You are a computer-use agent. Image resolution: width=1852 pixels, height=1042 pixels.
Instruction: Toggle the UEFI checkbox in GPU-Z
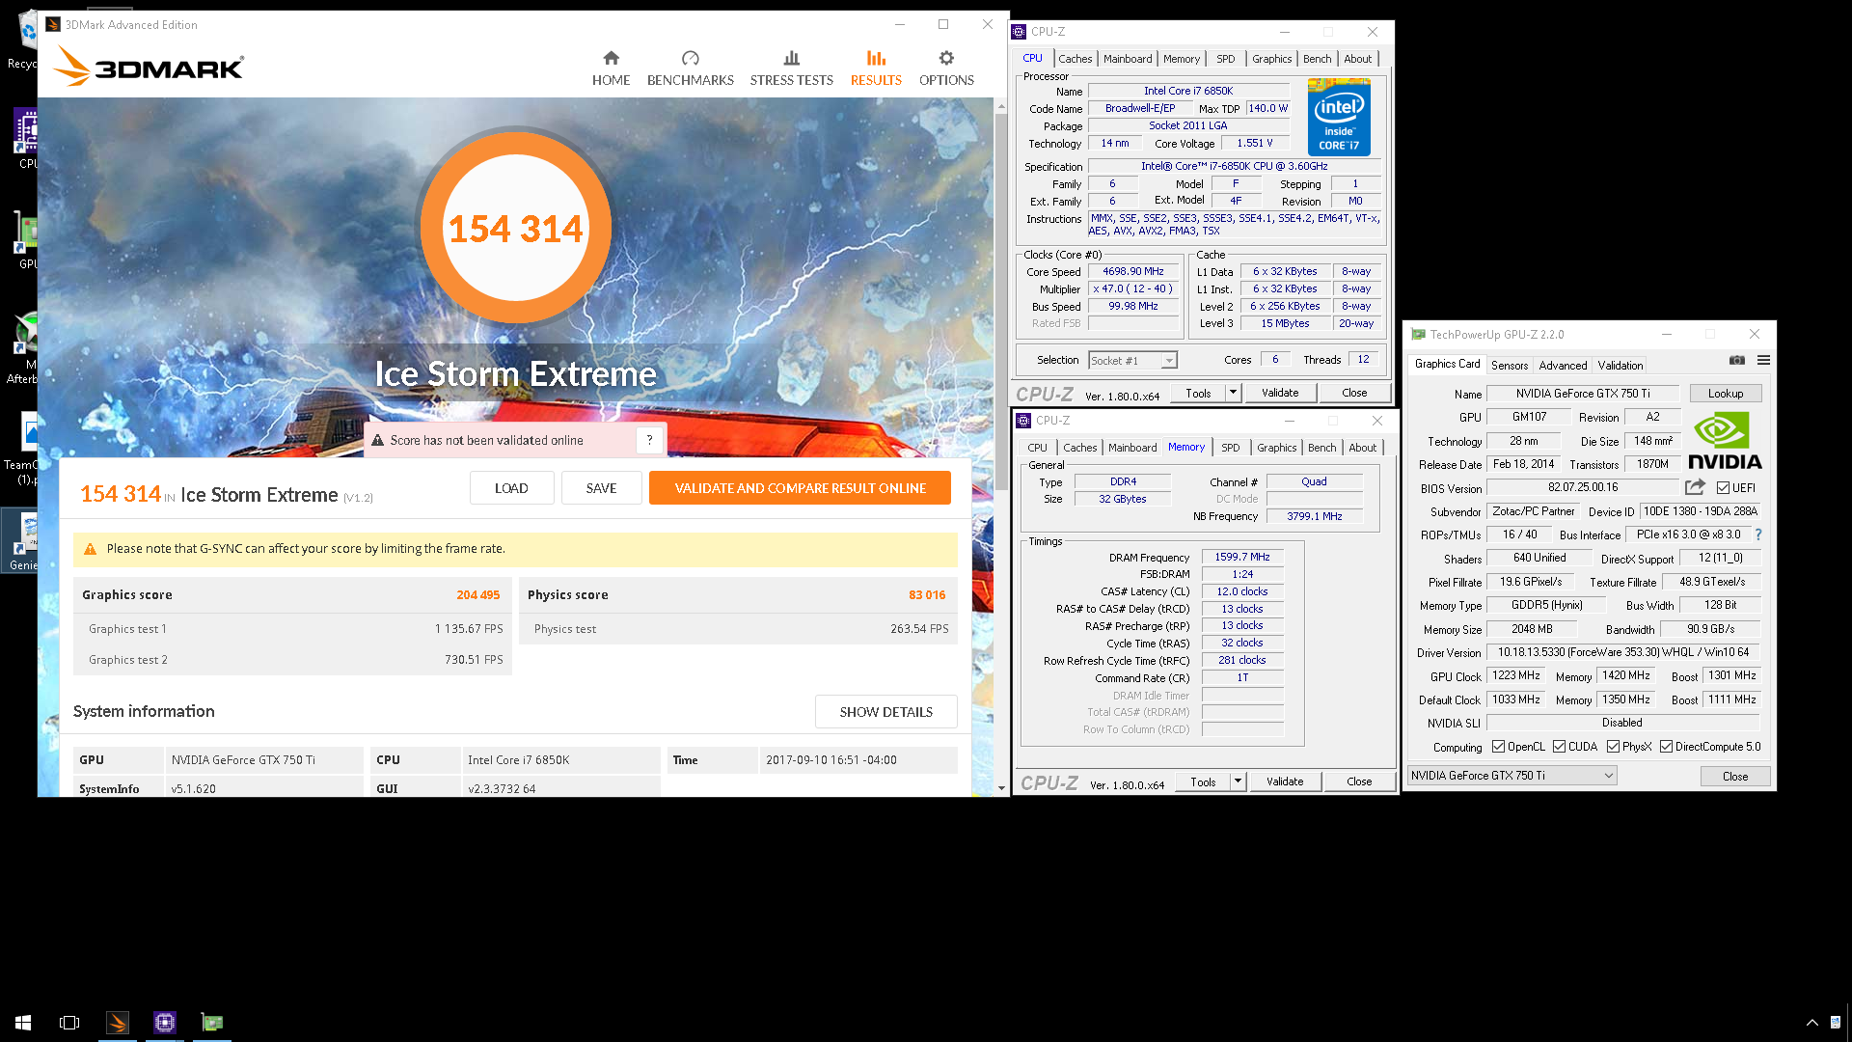click(x=1723, y=488)
